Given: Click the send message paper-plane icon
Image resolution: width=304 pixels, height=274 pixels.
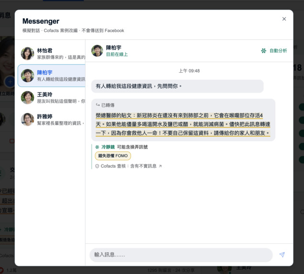Looking at the screenshot, I should 282,255.
